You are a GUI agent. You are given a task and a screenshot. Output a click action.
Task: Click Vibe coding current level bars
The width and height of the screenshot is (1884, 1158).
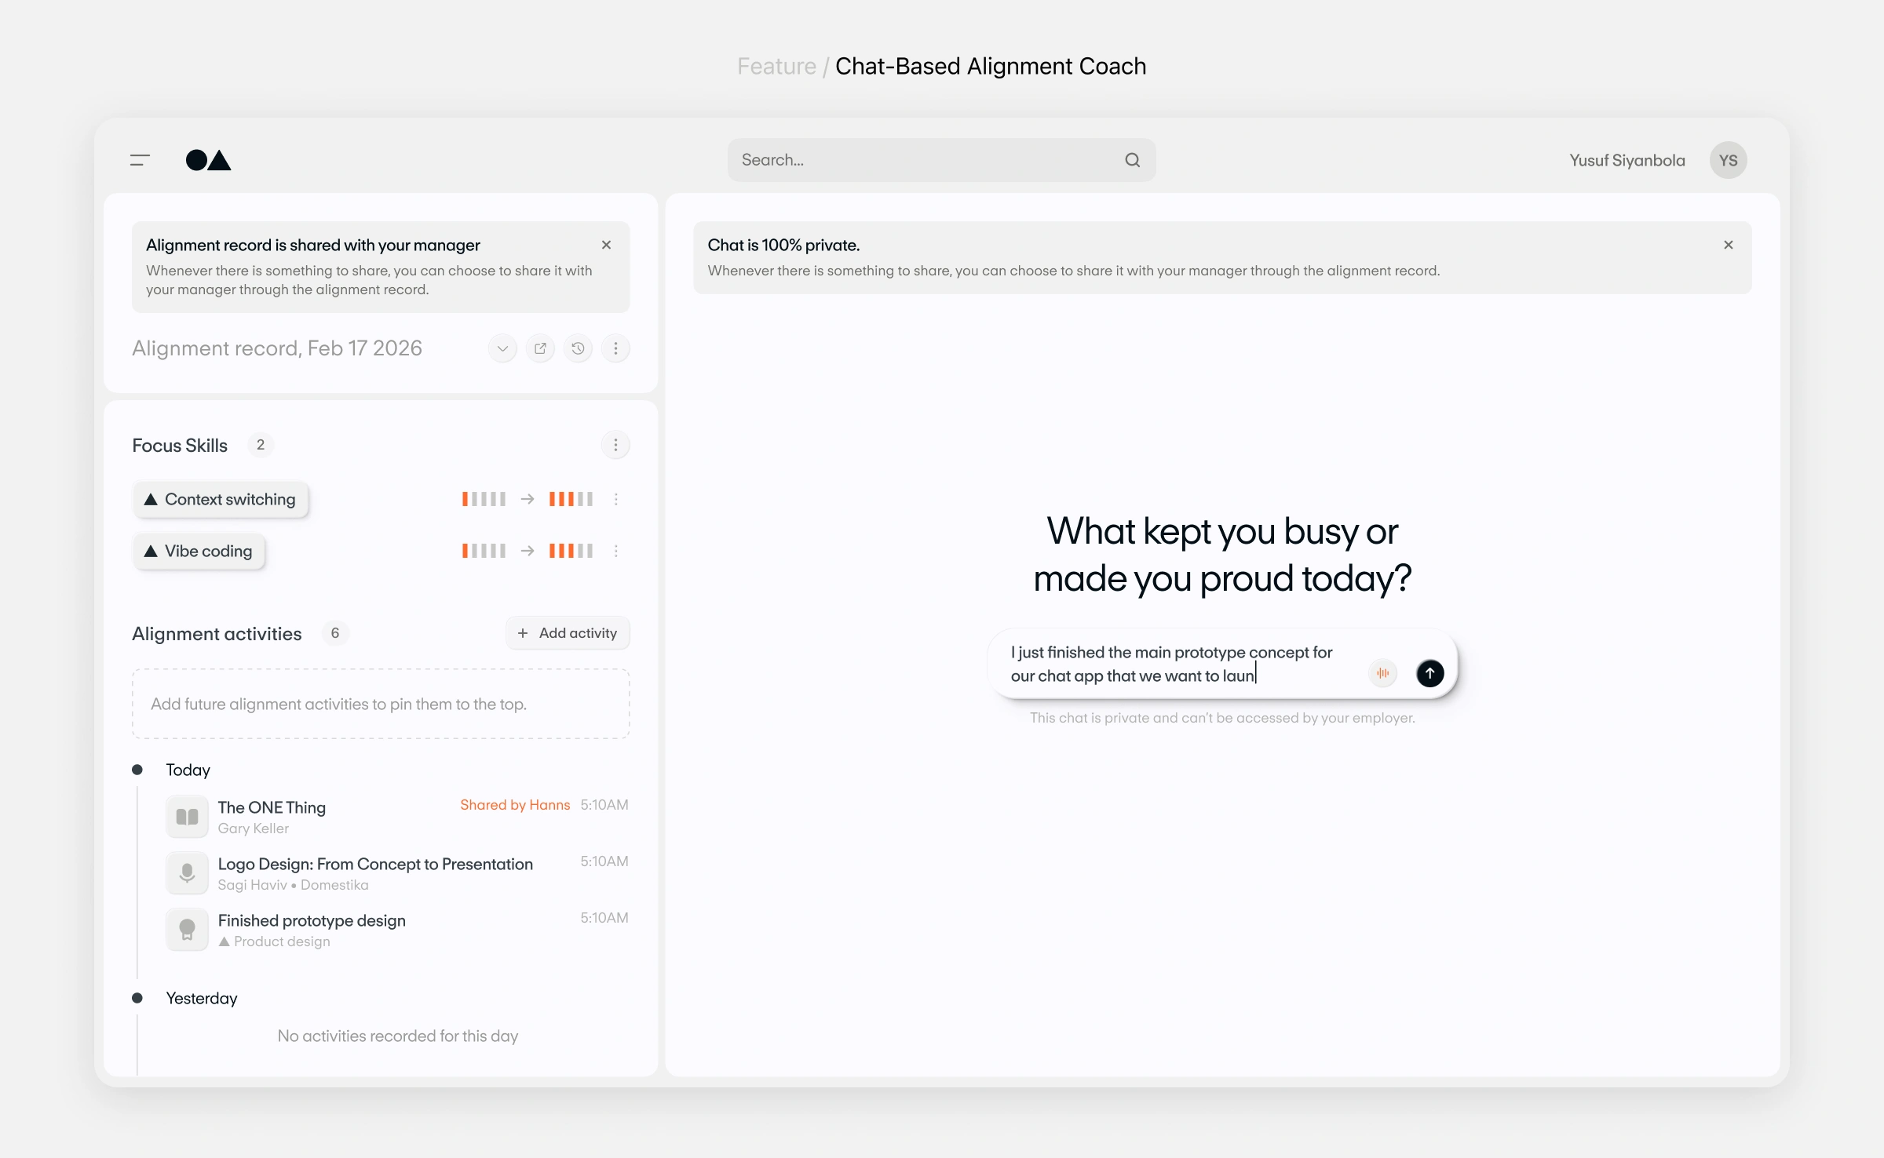(484, 551)
